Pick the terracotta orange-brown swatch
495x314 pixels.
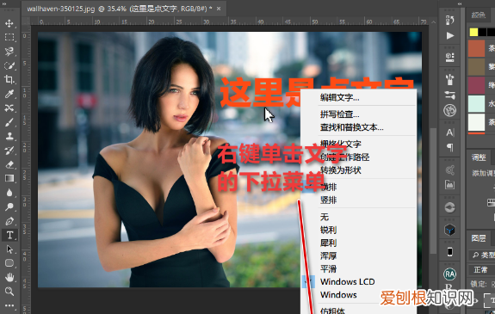pos(476,48)
